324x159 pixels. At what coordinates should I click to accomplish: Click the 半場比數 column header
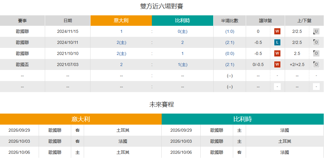click(x=230, y=21)
